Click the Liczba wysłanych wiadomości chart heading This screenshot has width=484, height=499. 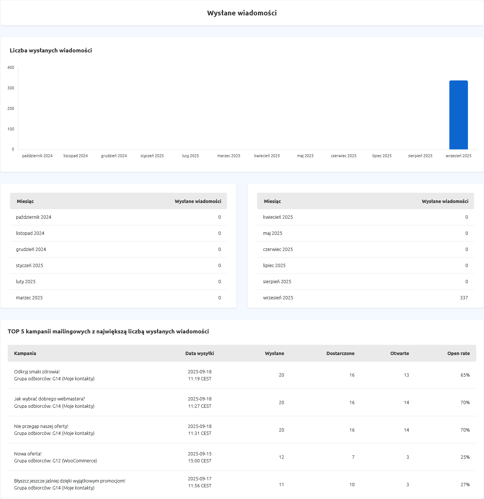pyautogui.click(x=51, y=51)
